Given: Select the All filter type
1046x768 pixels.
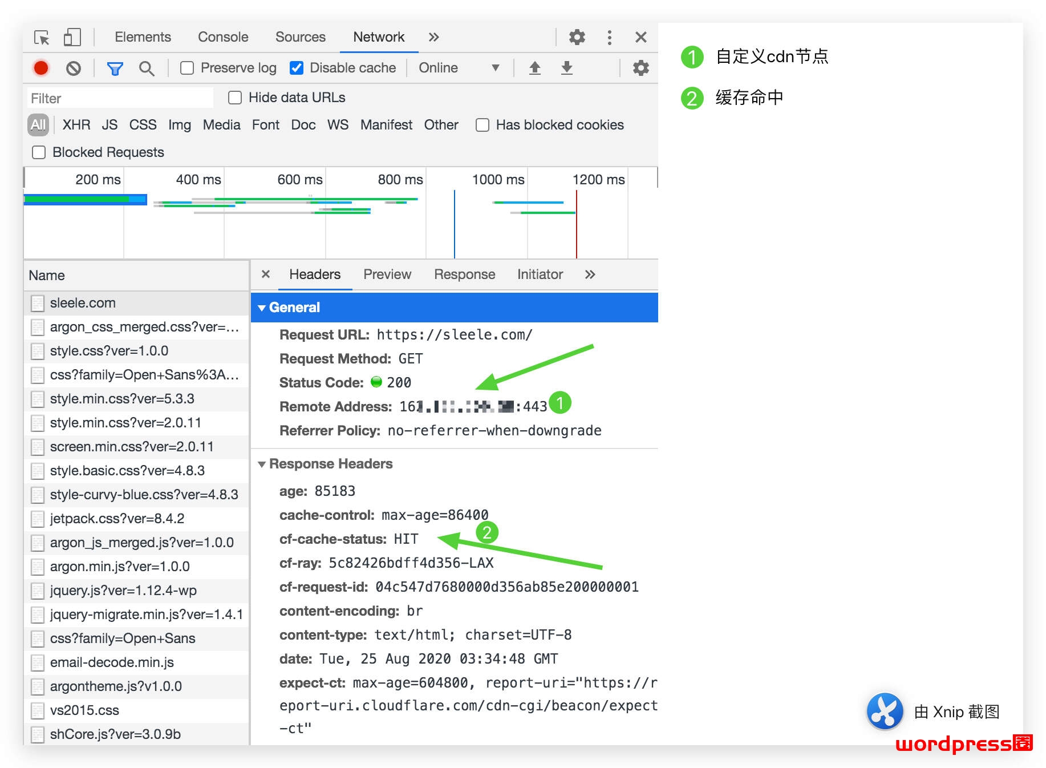Looking at the screenshot, I should 38,125.
